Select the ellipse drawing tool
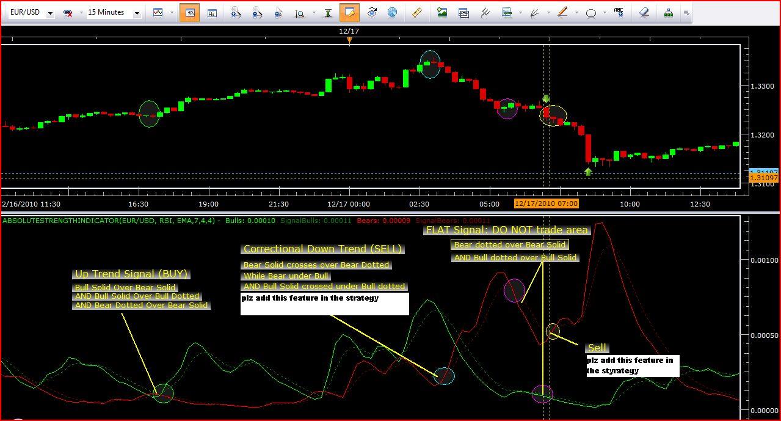The image size is (781, 421). 590,13
